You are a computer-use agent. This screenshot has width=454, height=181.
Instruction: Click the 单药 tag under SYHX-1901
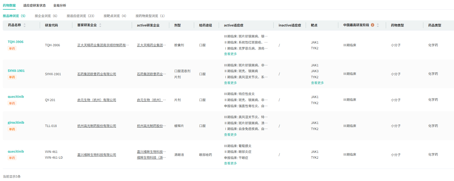[12, 77]
